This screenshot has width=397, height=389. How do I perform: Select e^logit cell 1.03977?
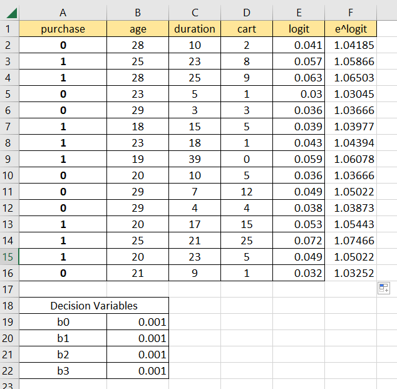pyautogui.click(x=351, y=127)
